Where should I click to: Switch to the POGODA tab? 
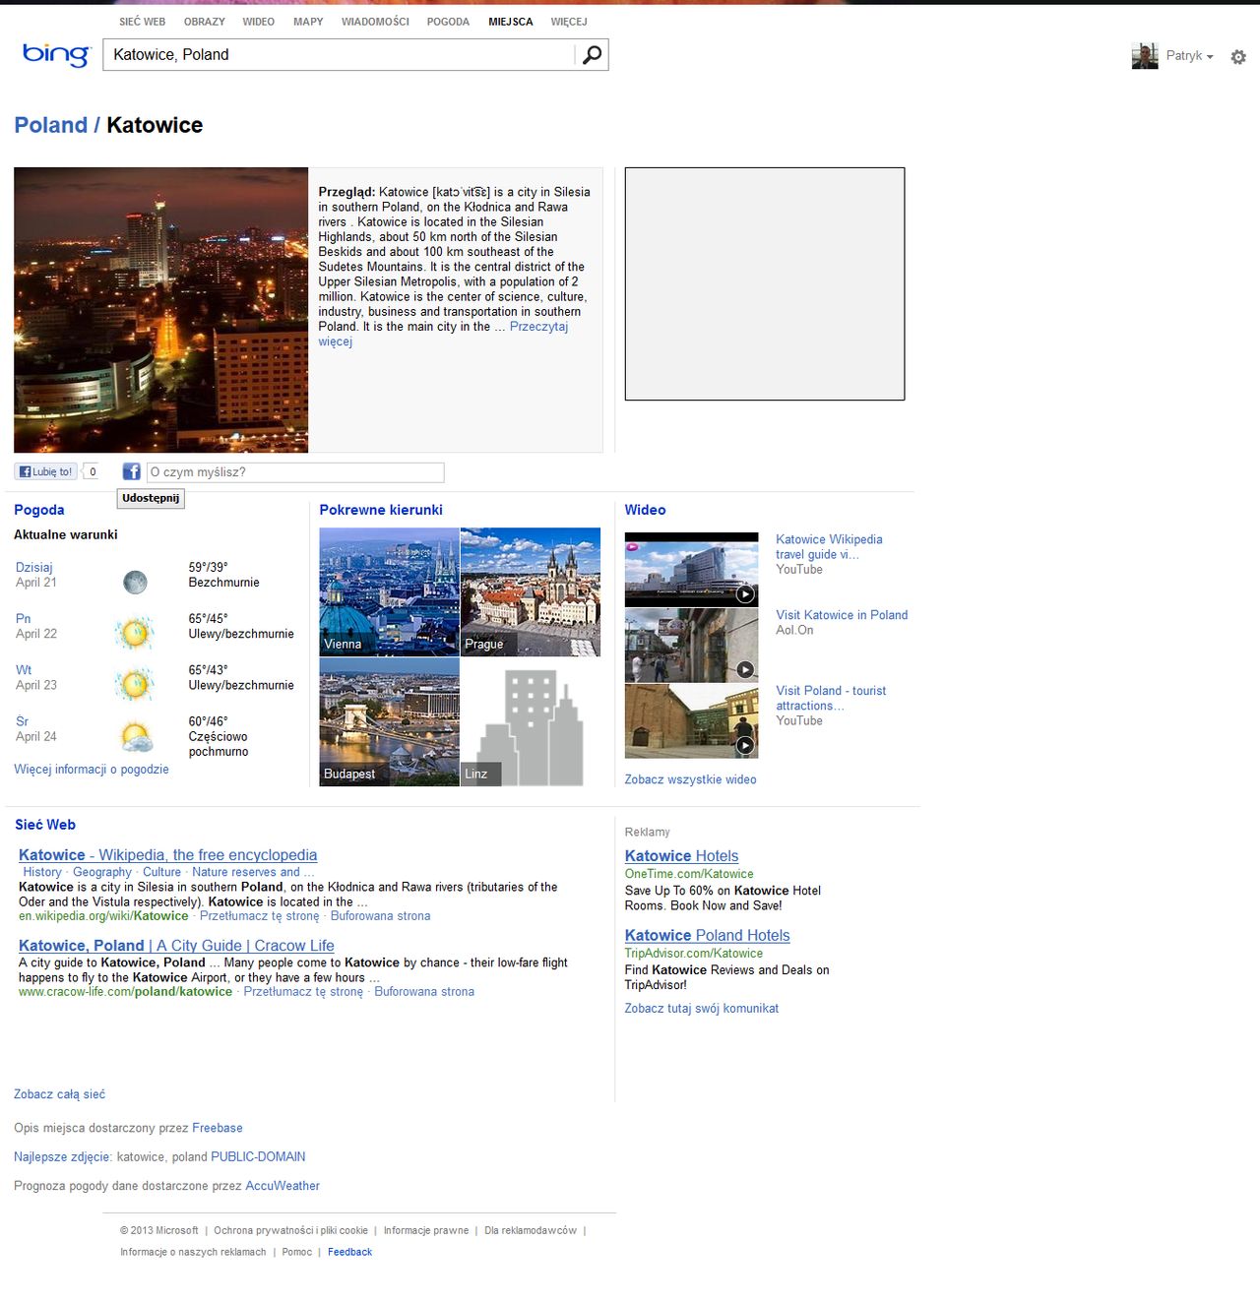[x=448, y=22]
